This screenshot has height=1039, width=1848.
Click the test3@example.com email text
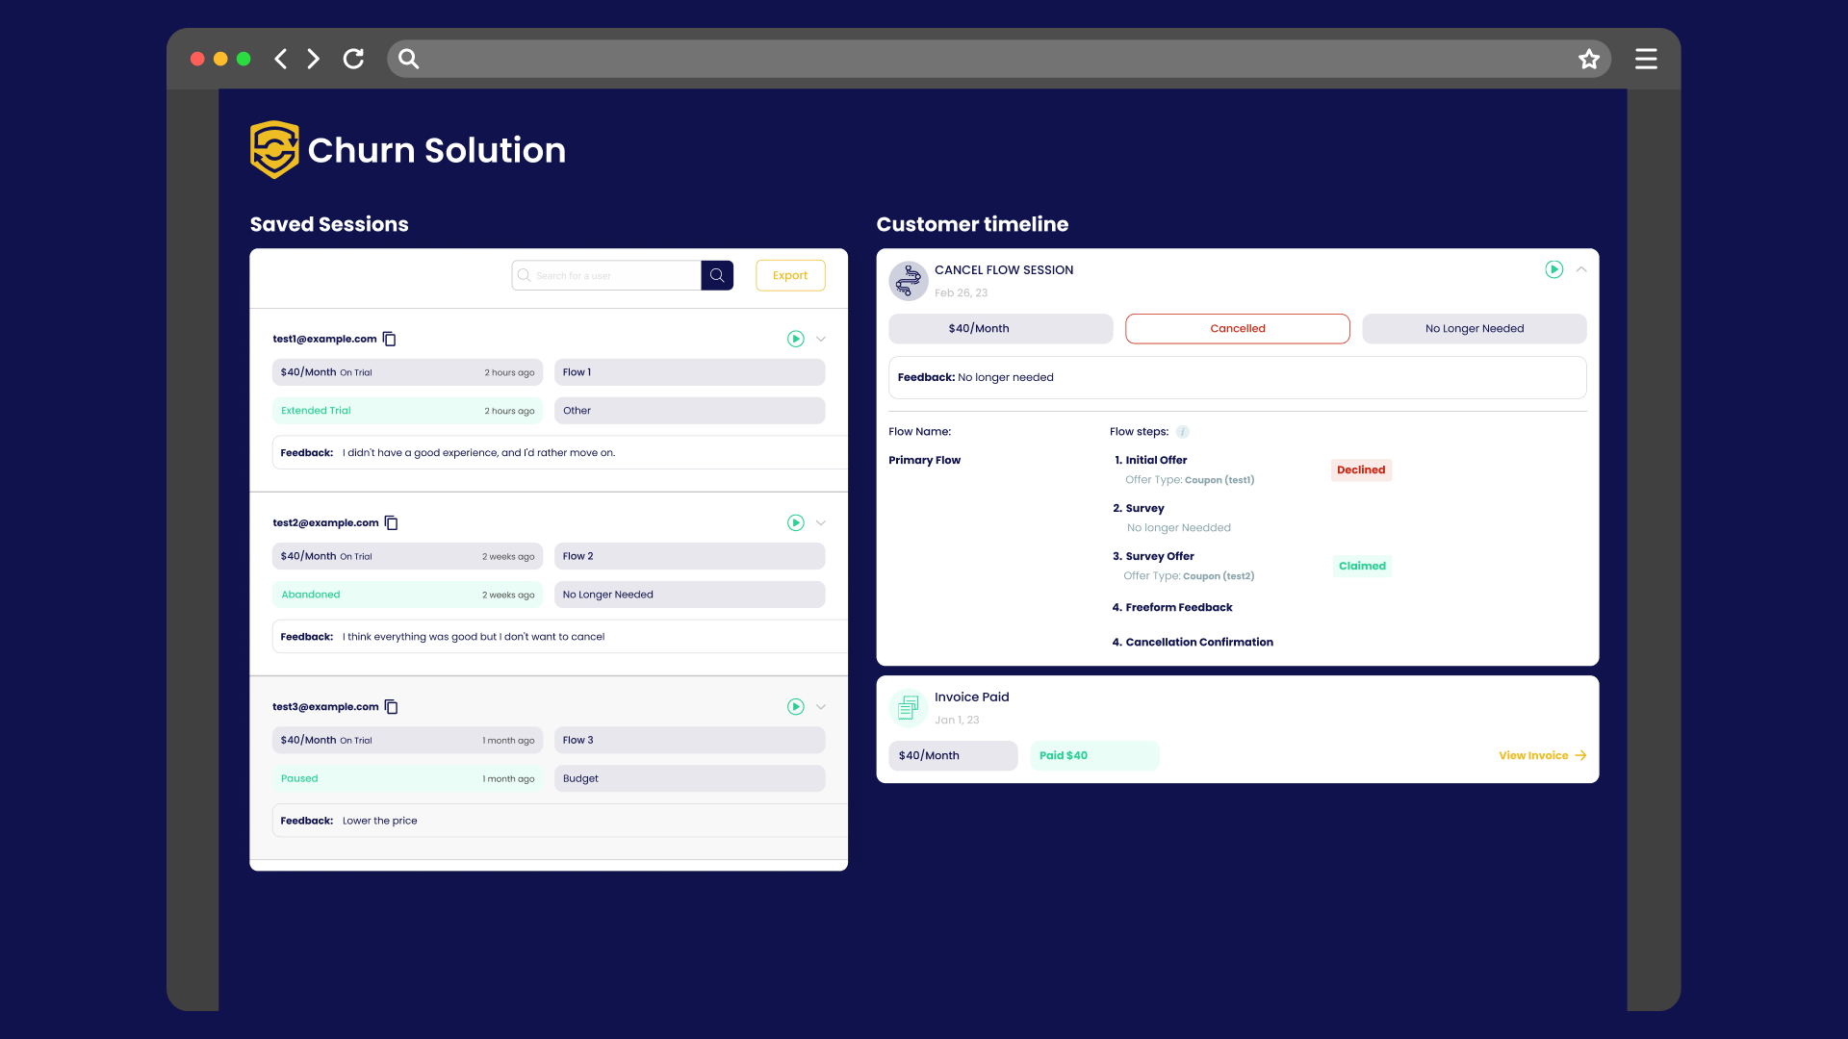tap(325, 706)
